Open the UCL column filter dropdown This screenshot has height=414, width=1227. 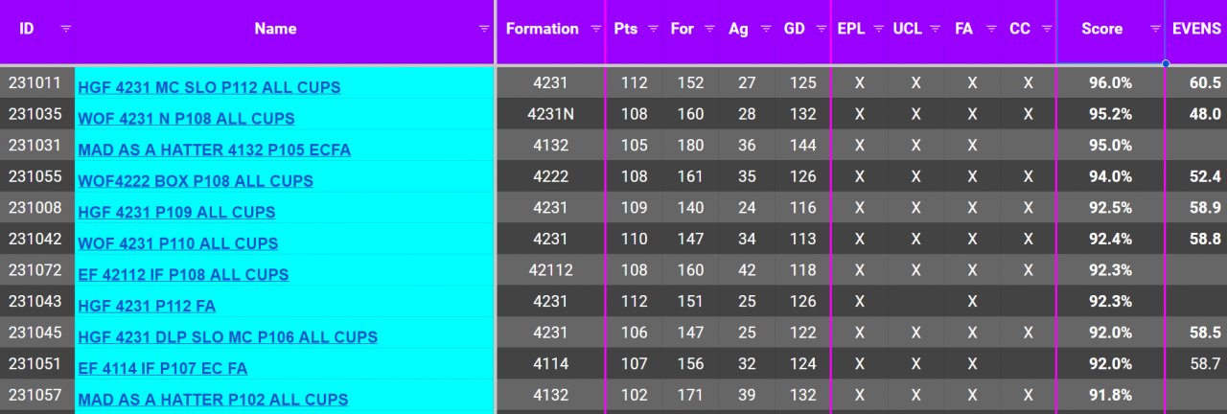934,29
